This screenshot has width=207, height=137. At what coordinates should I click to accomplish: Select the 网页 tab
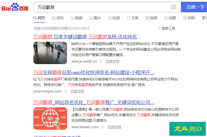pyautogui.click(x=39, y=18)
